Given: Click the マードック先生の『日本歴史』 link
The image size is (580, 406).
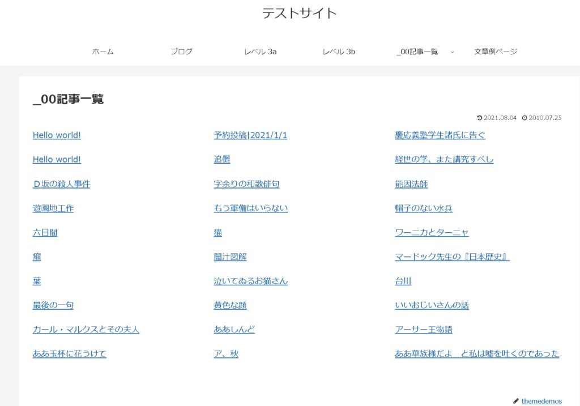Looking at the screenshot, I should click(452, 257).
